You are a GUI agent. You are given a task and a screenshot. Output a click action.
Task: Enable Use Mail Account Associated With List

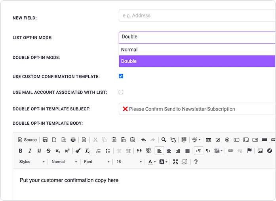121,92
